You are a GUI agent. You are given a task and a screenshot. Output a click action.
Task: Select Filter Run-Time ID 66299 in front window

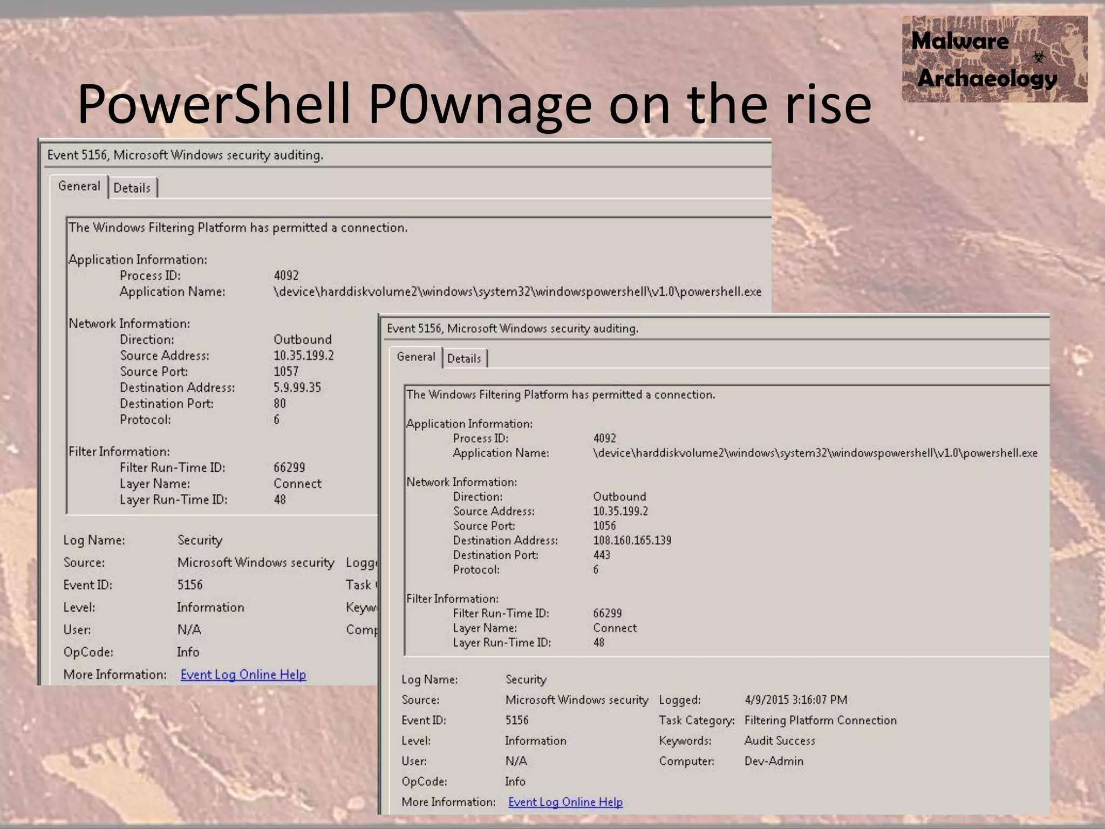608,613
